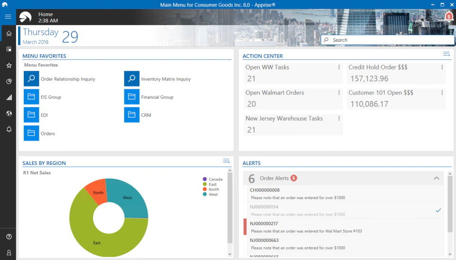This screenshot has width=456, height=260.
Task: Open the pie chart sidebar icon
Action: 9,81
